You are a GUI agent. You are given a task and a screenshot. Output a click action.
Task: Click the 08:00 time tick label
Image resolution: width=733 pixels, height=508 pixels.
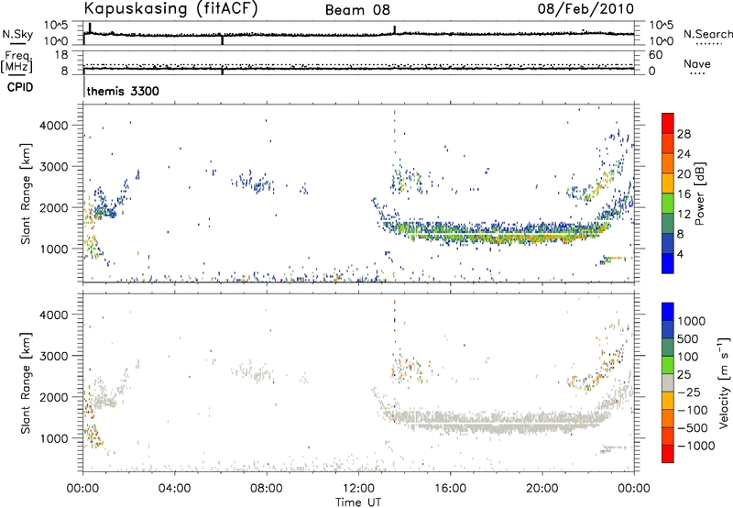[x=267, y=489]
